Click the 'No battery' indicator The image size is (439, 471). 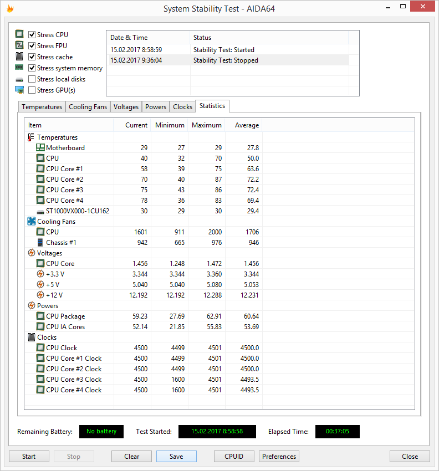tap(101, 431)
